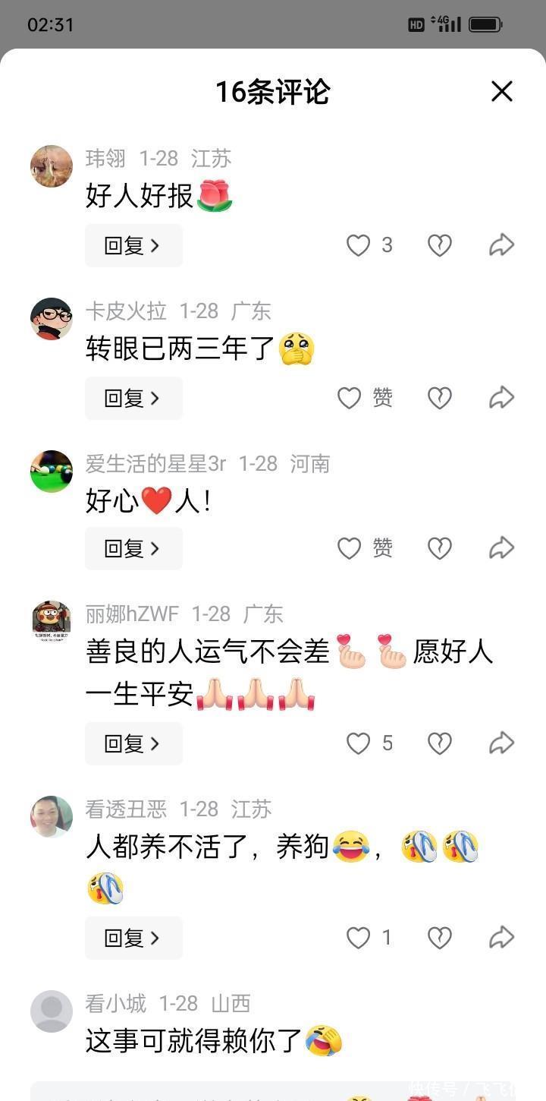Share 丽娜hZWF's comment
This screenshot has width=546, height=1101.
click(501, 743)
